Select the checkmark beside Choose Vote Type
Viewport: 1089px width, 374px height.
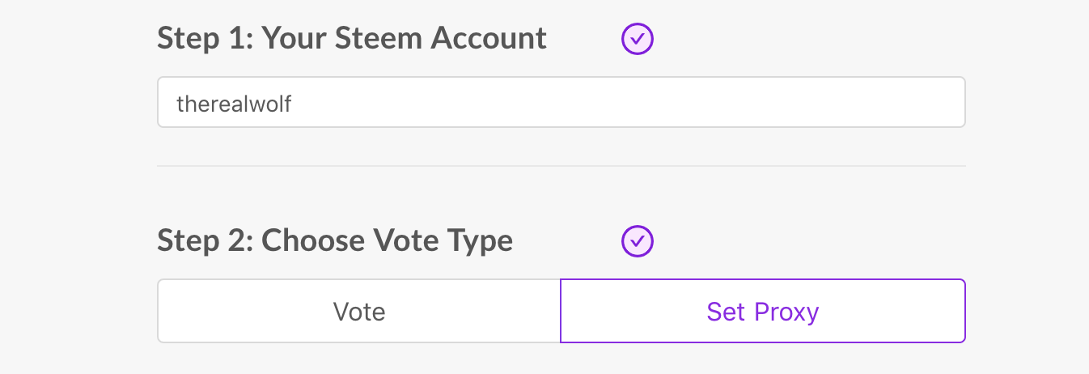(638, 240)
